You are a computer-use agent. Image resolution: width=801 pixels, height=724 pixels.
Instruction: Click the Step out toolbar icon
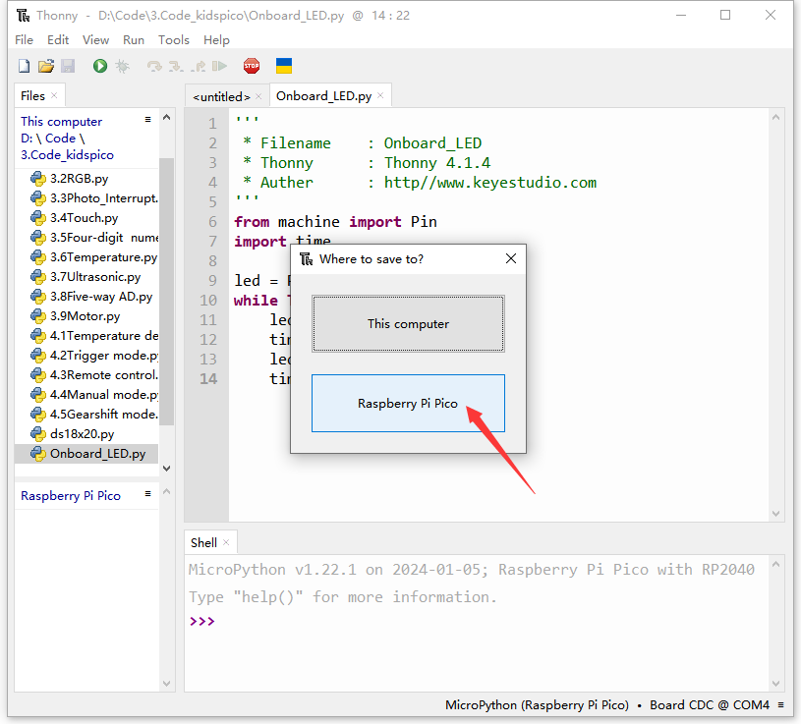(x=199, y=67)
